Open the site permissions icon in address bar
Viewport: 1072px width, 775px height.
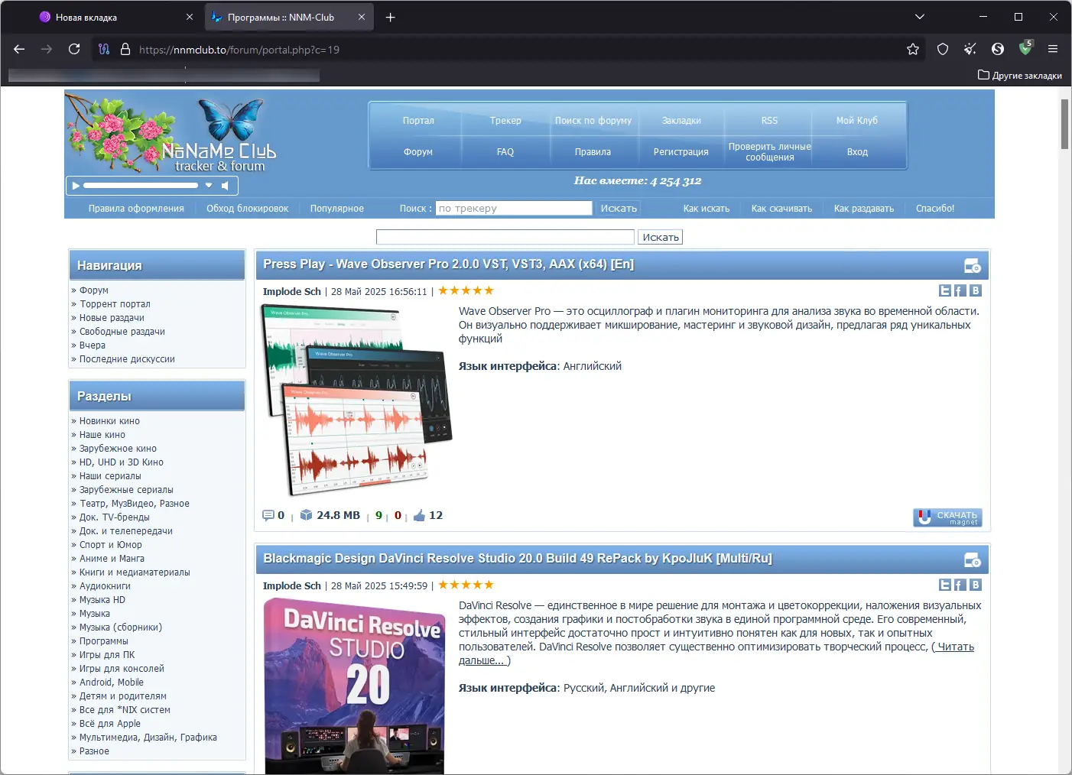click(x=104, y=49)
